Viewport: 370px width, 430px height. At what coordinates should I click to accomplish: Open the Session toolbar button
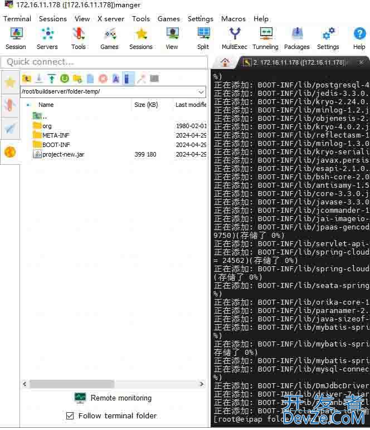pyautogui.click(x=16, y=38)
